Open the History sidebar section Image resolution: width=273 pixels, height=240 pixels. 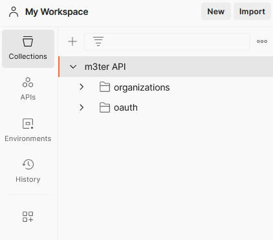pyautogui.click(x=28, y=171)
